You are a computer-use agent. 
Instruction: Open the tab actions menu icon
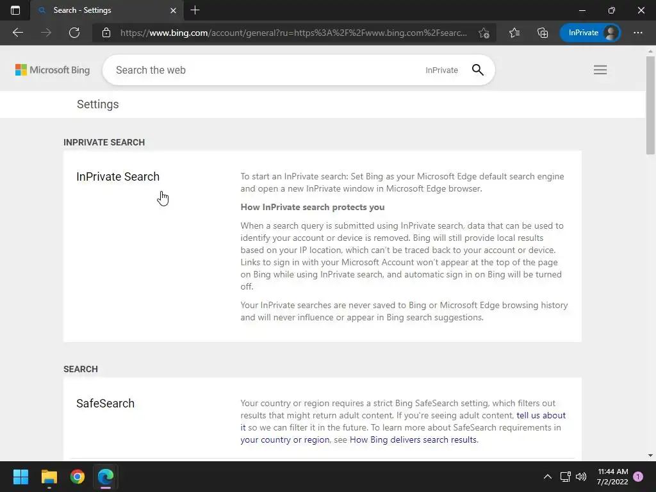pyautogui.click(x=15, y=10)
